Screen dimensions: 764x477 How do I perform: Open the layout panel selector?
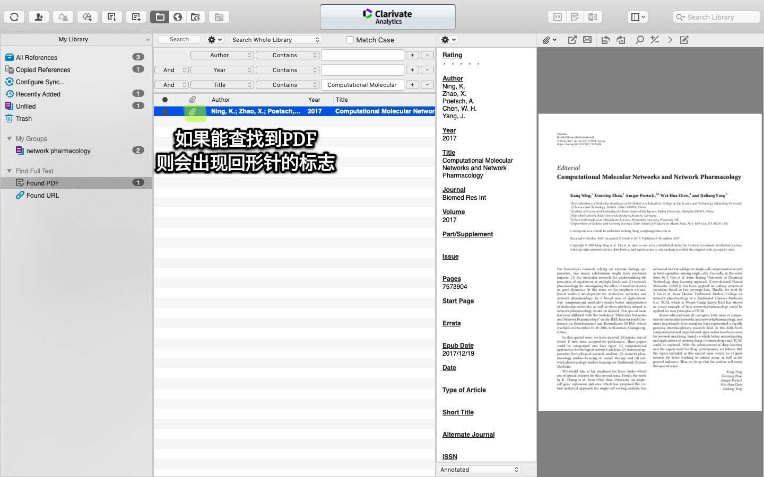pyautogui.click(x=638, y=17)
